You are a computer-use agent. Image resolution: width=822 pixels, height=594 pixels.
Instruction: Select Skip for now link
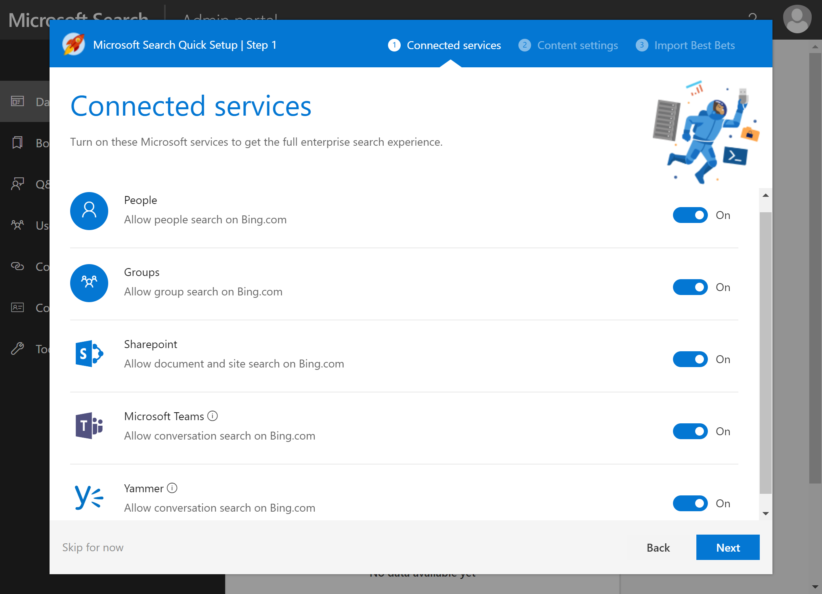pos(92,547)
